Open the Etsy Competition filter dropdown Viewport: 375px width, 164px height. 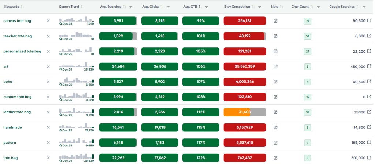click(x=260, y=7)
